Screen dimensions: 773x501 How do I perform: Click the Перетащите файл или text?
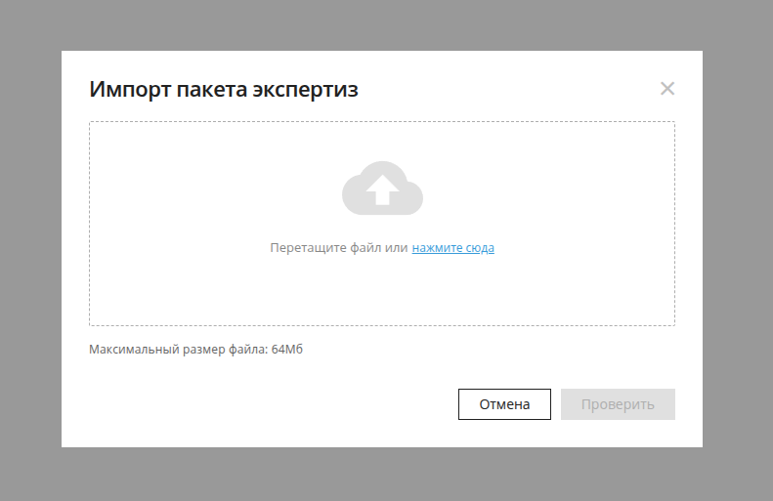(x=339, y=248)
